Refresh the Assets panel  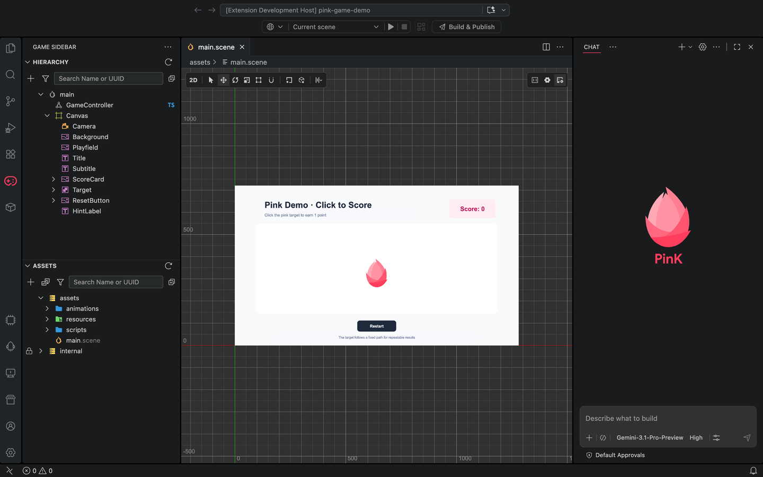click(x=168, y=266)
